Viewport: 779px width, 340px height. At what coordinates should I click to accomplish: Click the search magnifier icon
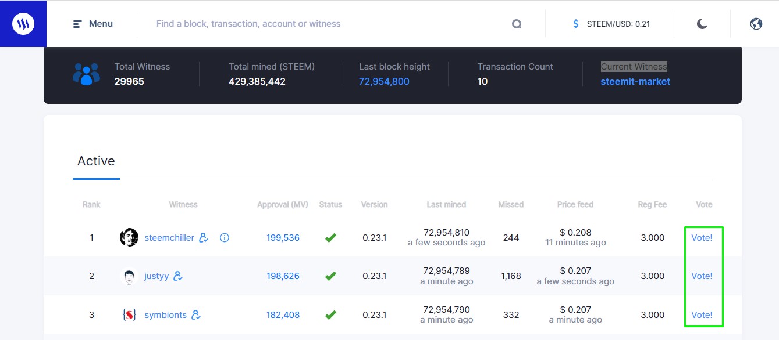(517, 24)
